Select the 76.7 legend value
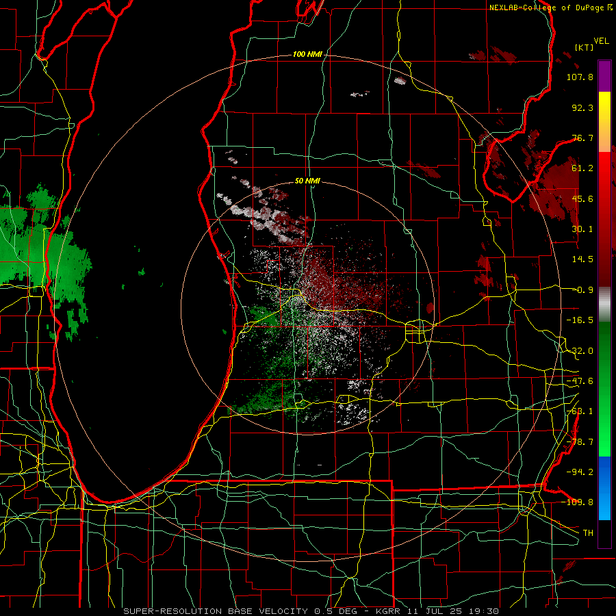The width and height of the screenshot is (616, 616). pyautogui.click(x=582, y=138)
